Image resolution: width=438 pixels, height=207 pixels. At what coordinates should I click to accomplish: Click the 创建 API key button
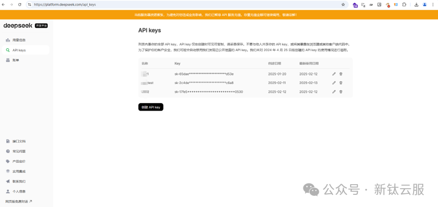[151, 107]
